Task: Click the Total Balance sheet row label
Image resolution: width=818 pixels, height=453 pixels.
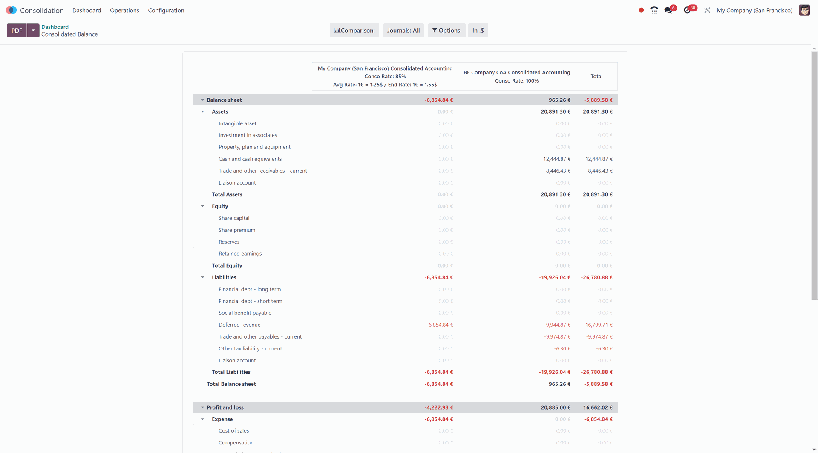Action: (231, 384)
